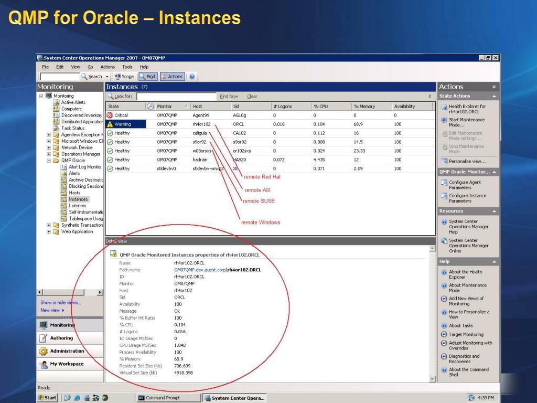Select the Hosts view in the tree
537x403 pixels.
tap(74, 193)
